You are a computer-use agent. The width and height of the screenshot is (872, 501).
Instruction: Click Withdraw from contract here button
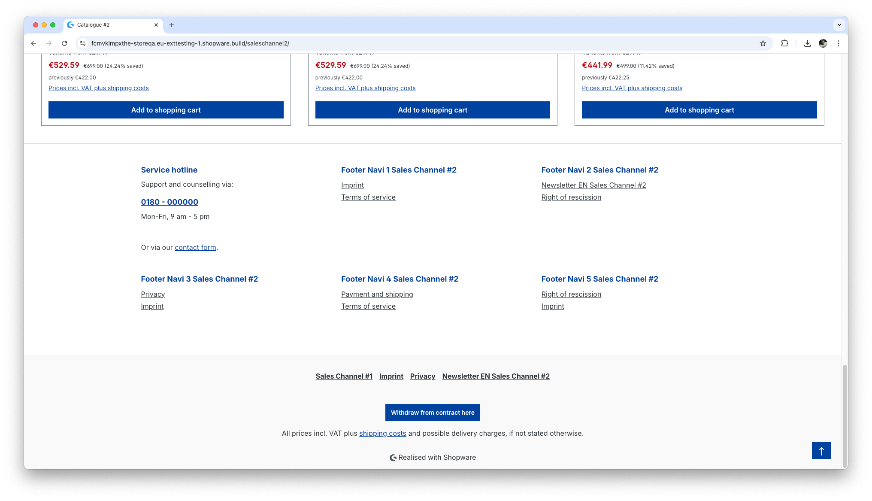432,413
